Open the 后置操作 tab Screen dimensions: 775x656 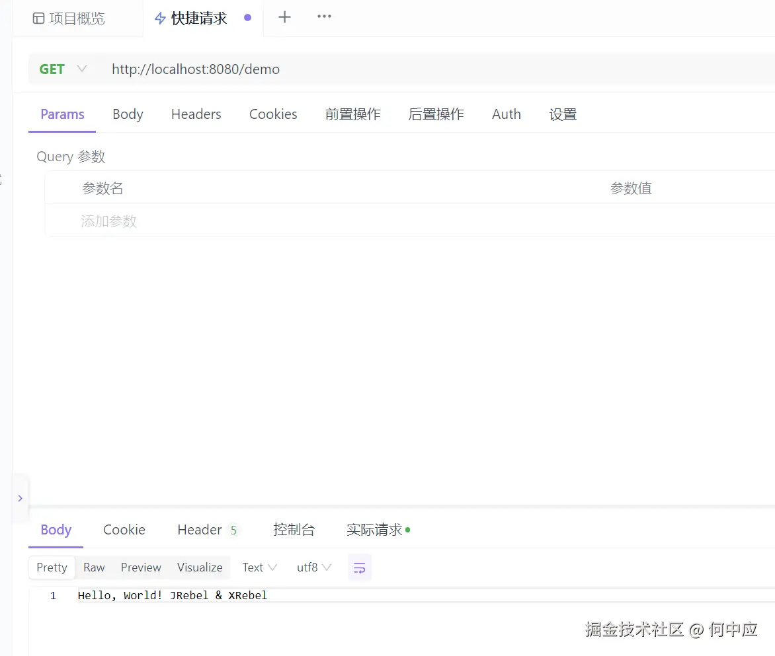coord(436,114)
